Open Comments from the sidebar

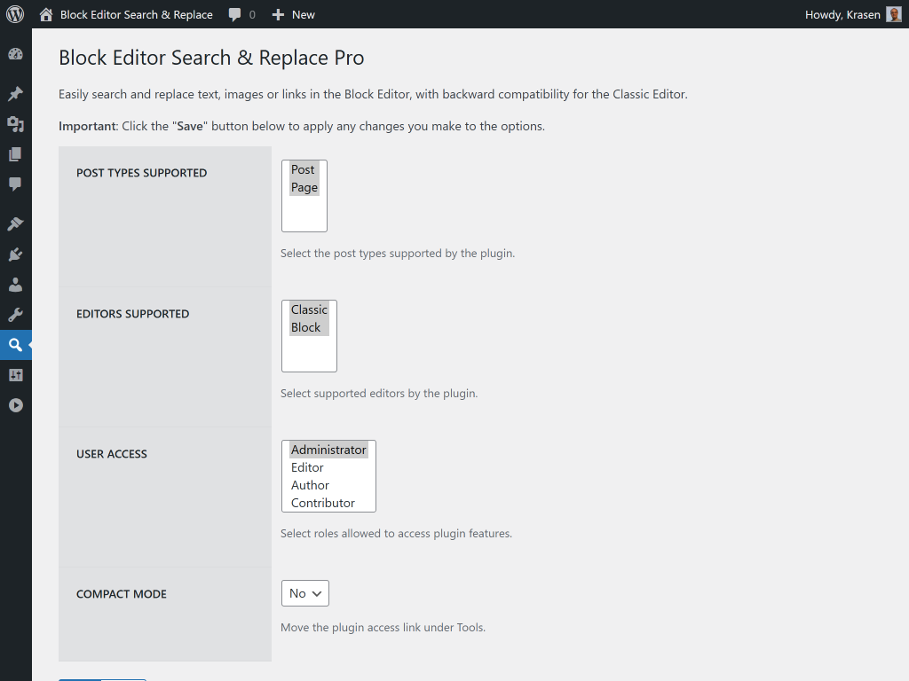(16, 184)
